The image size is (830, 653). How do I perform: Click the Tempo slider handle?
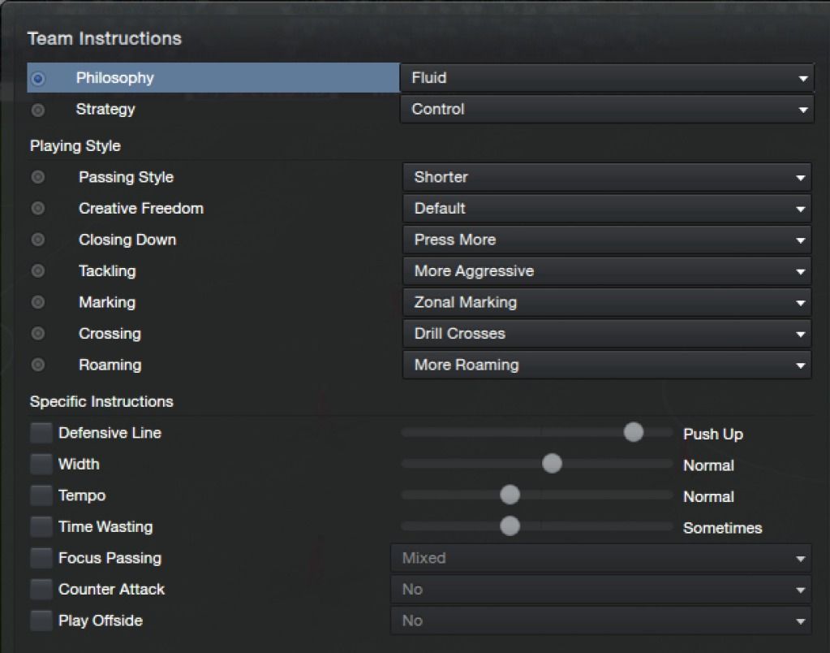pos(510,495)
